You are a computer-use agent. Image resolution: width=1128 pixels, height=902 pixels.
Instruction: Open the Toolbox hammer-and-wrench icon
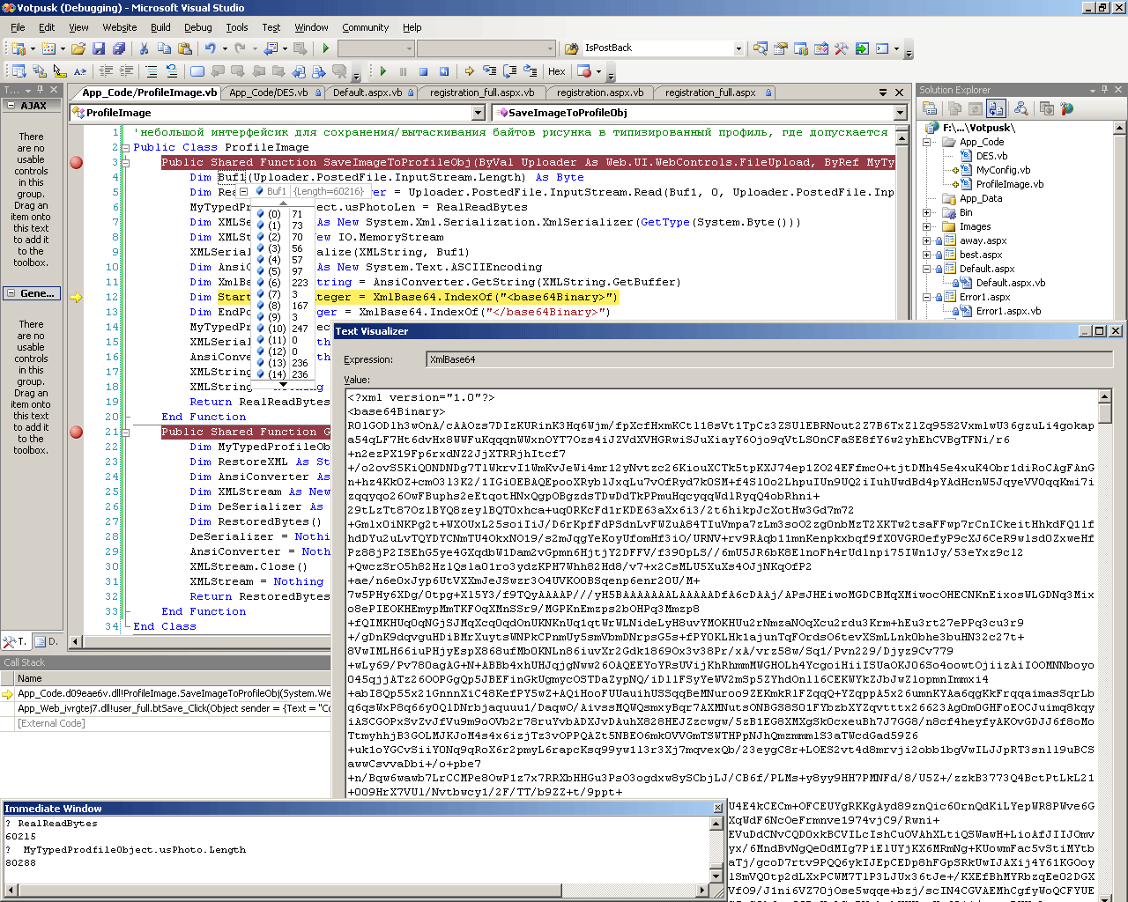click(841, 48)
